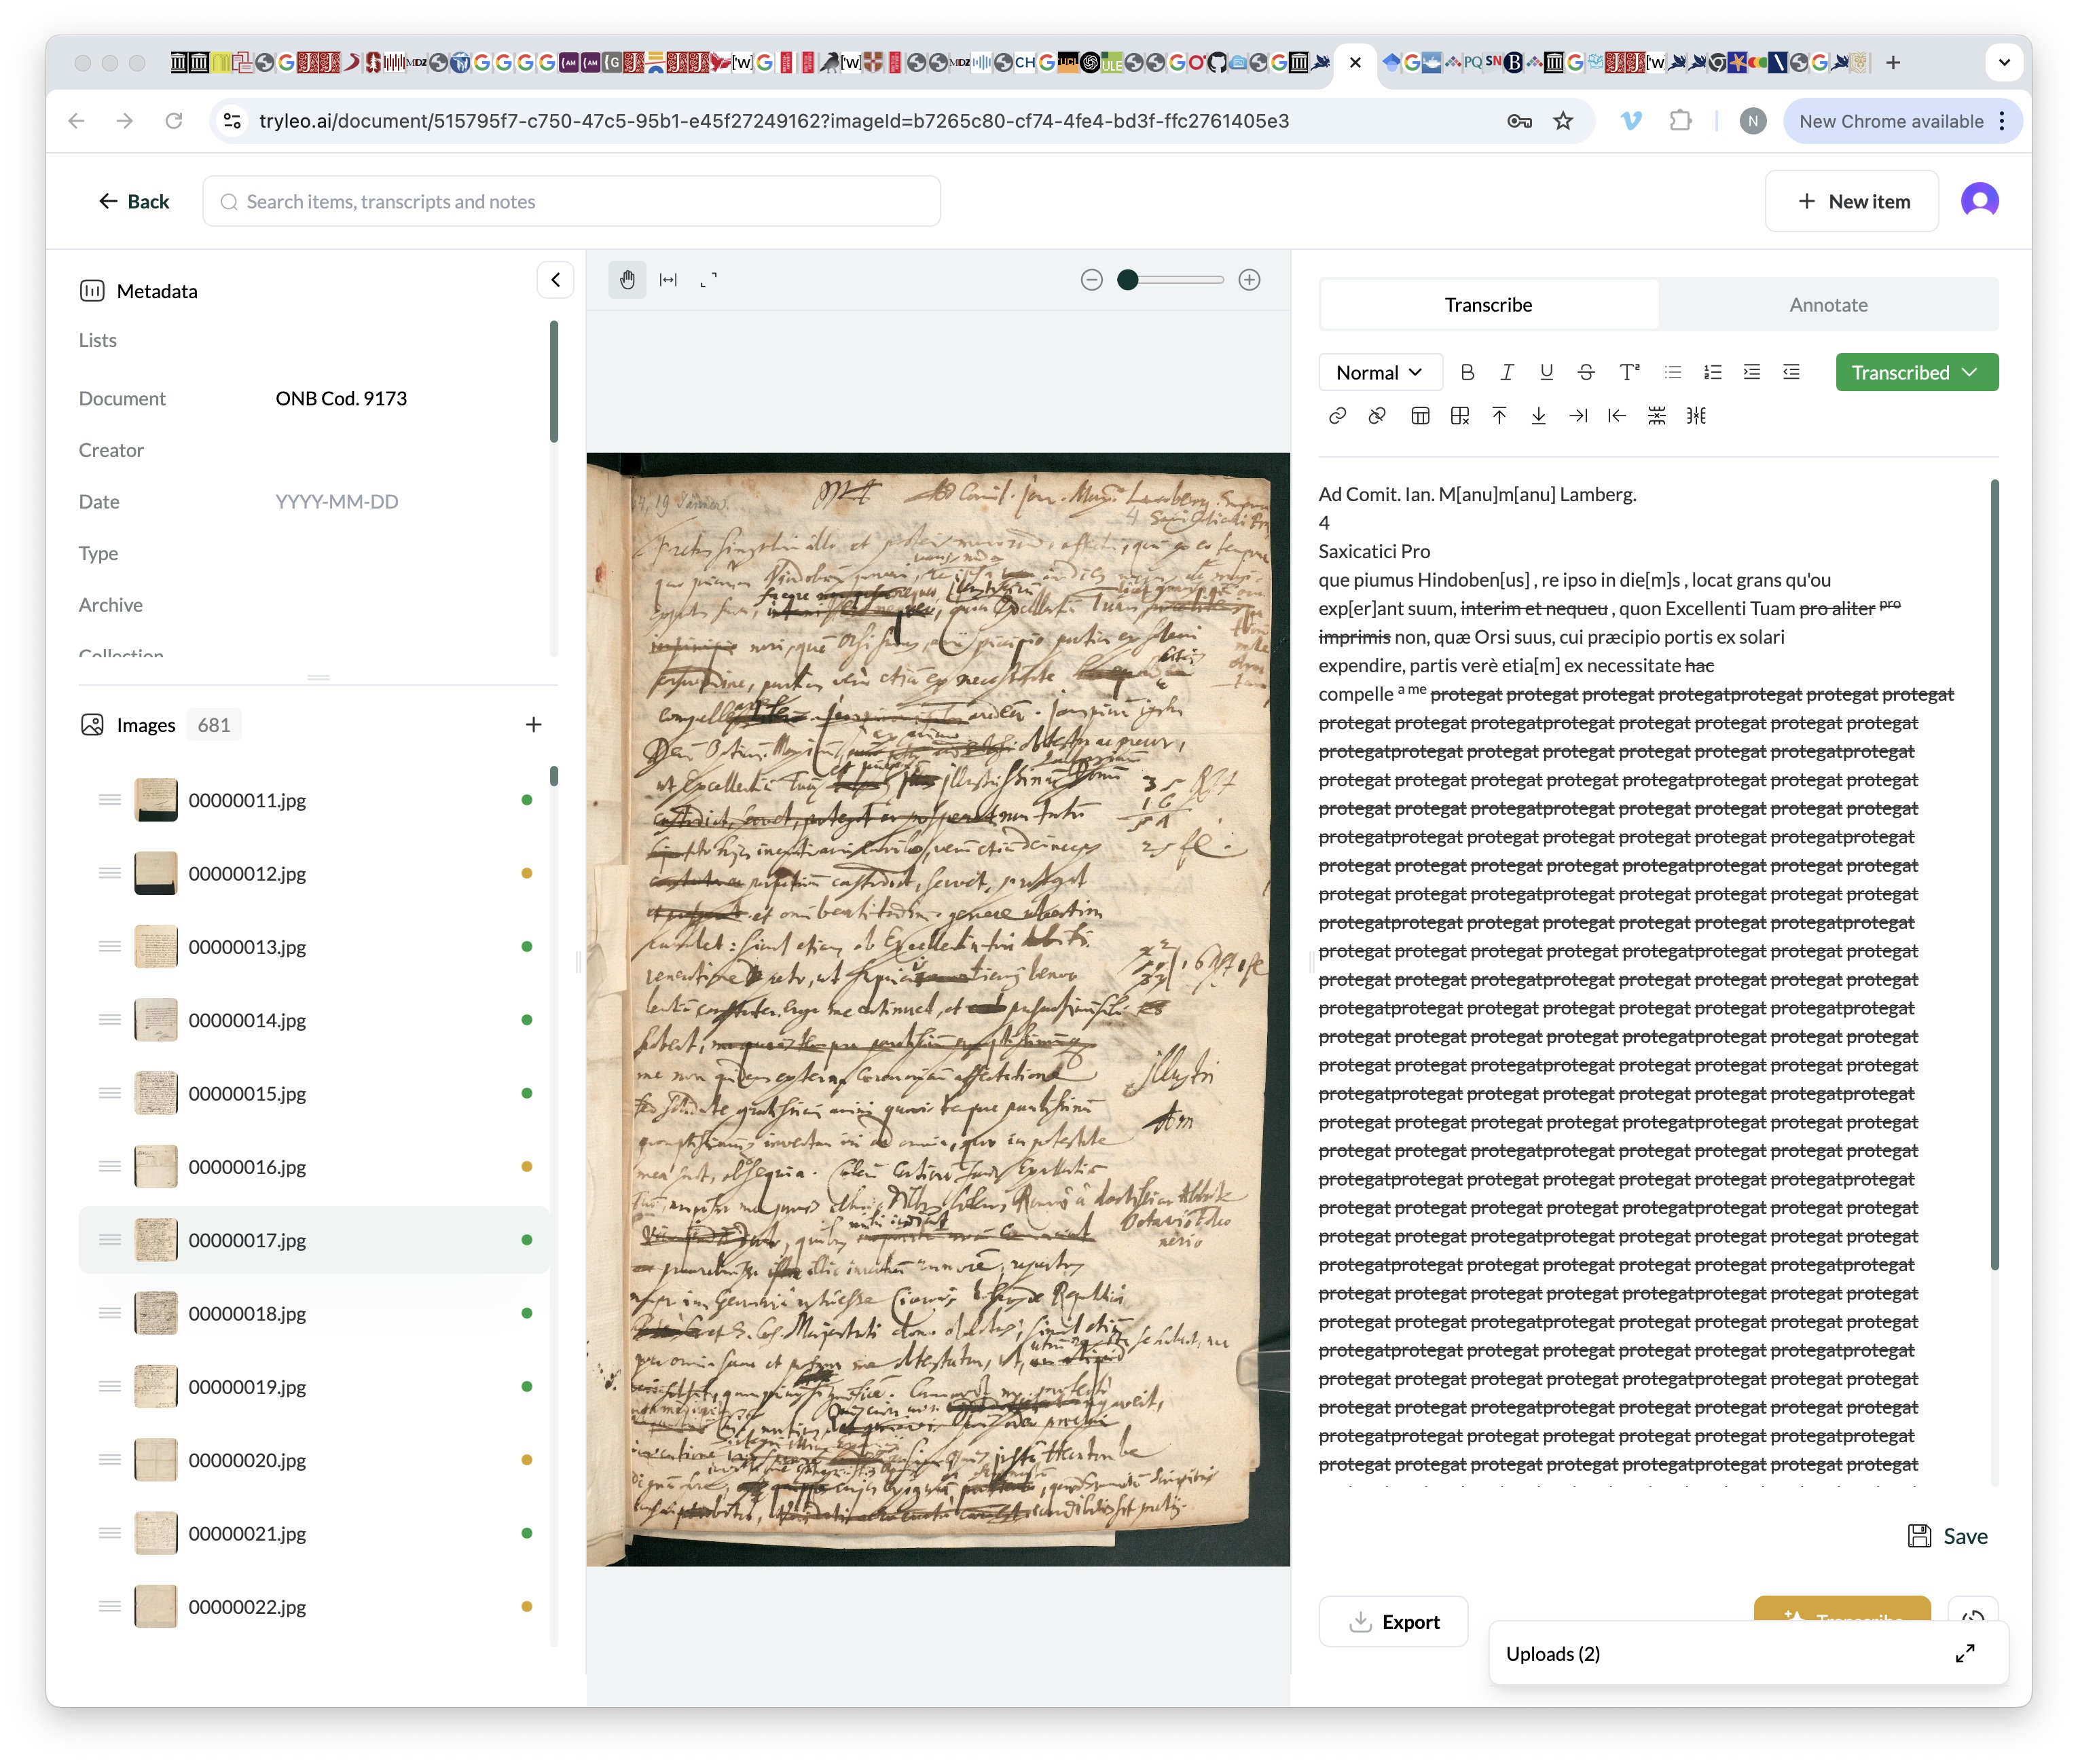Click the fit-to-width icon in viewer toolbar
The height and width of the screenshot is (1764, 2078).
(668, 280)
